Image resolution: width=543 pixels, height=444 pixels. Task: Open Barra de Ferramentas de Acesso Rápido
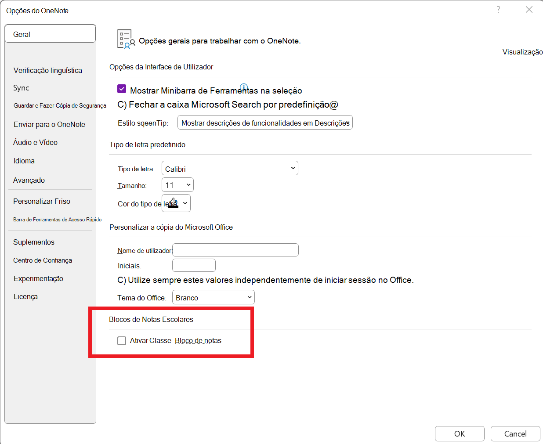[x=57, y=219]
